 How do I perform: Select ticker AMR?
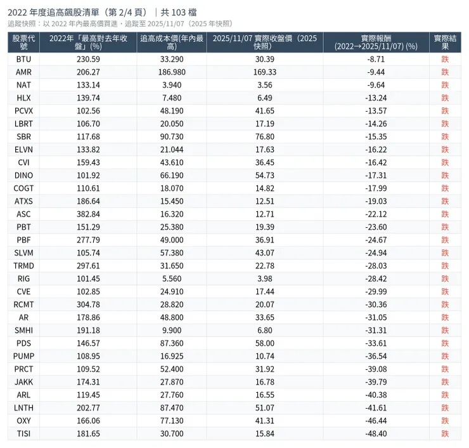click(x=23, y=72)
